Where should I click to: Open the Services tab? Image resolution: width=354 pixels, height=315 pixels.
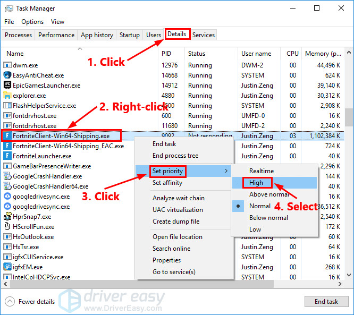204,35
